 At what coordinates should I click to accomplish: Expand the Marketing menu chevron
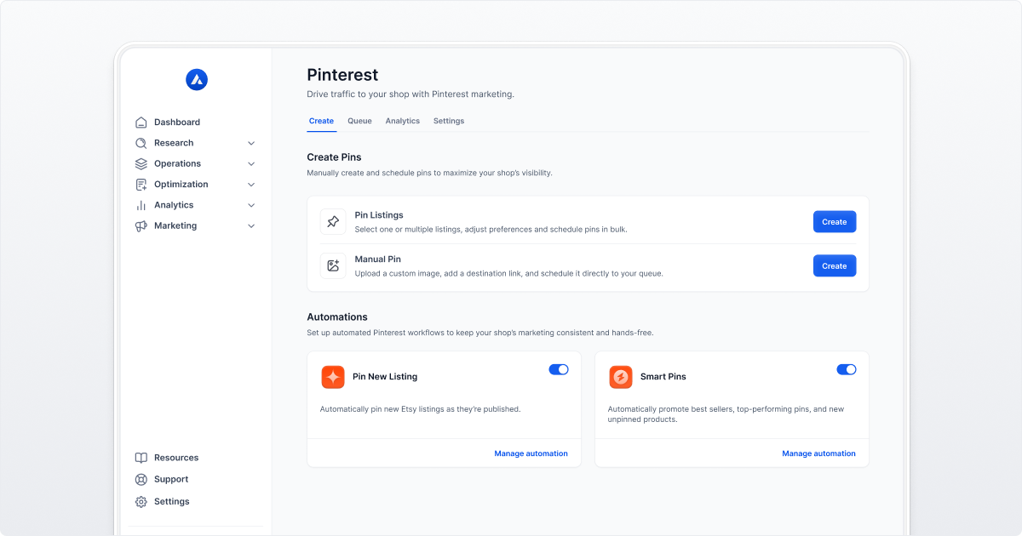point(251,225)
